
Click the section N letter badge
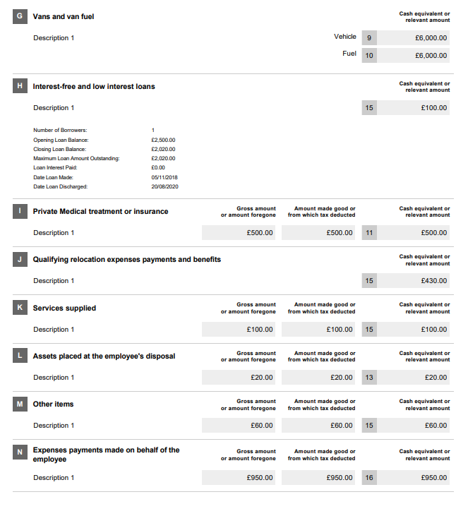click(x=20, y=452)
